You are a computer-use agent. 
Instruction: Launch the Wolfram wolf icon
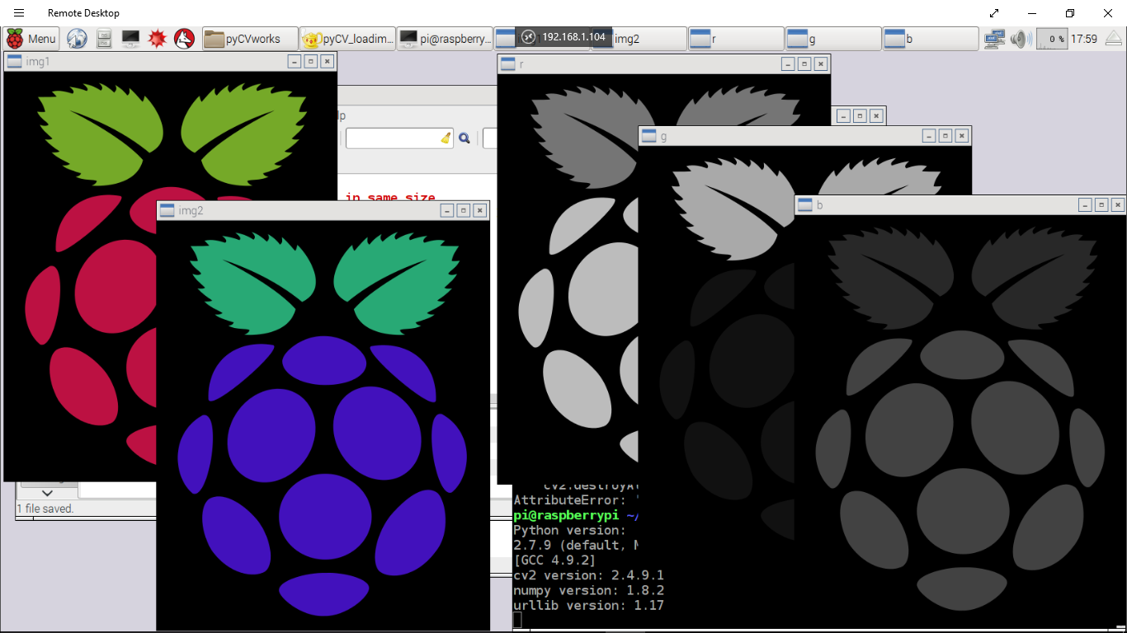[x=185, y=39]
